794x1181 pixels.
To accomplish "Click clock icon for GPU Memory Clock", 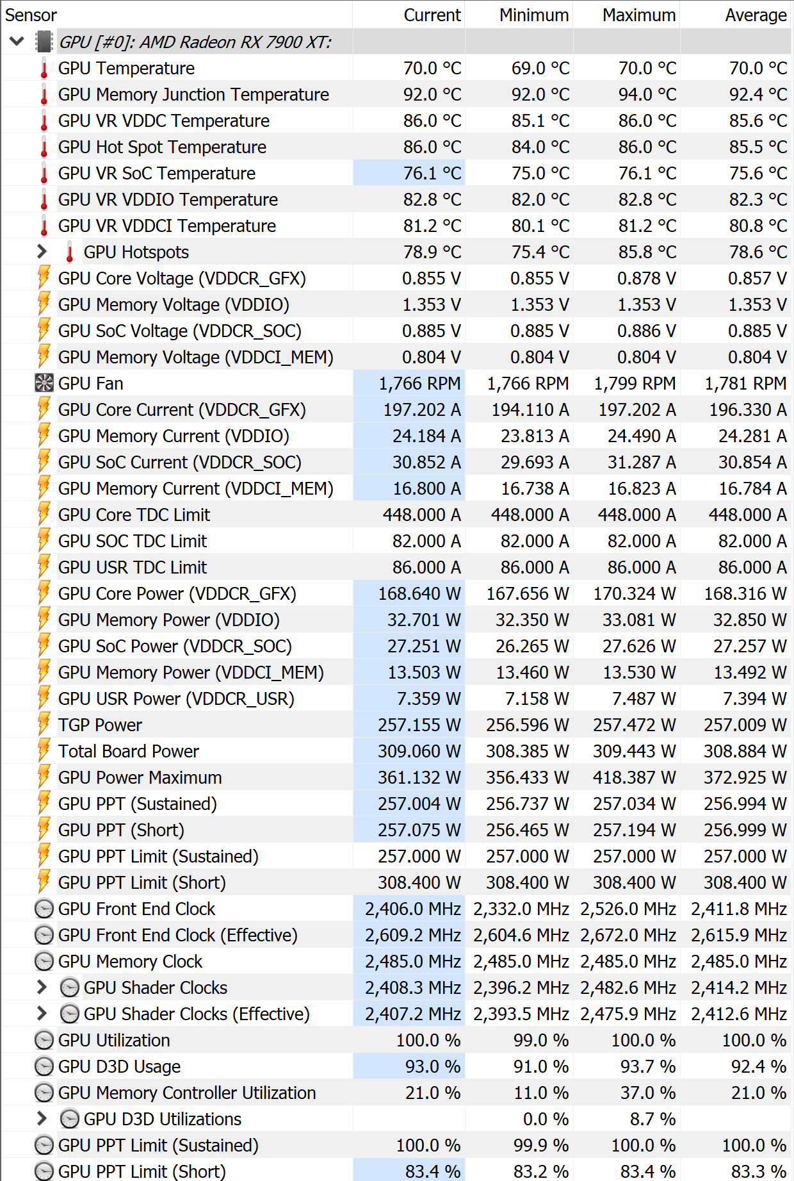I will [x=44, y=961].
